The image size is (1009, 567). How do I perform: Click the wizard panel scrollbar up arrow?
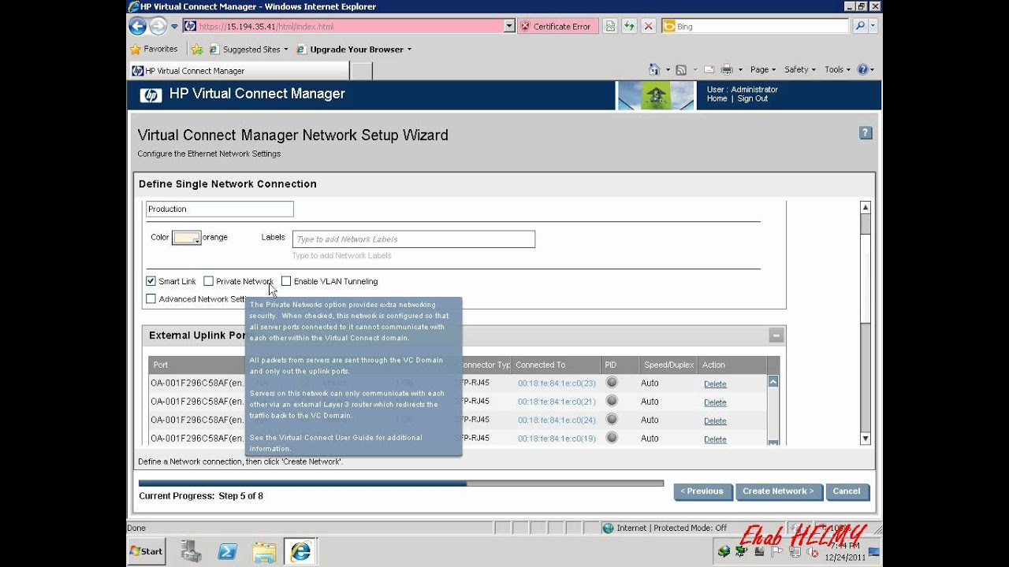click(x=865, y=207)
